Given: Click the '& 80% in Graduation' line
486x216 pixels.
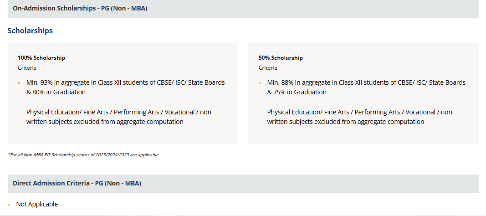Looking at the screenshot, I should (56, 92).
